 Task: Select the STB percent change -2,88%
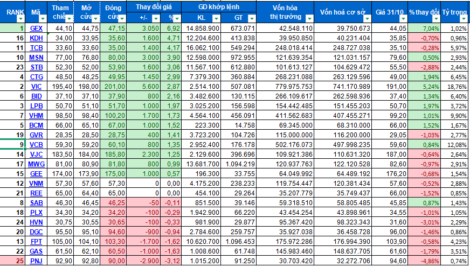[424, 67]
